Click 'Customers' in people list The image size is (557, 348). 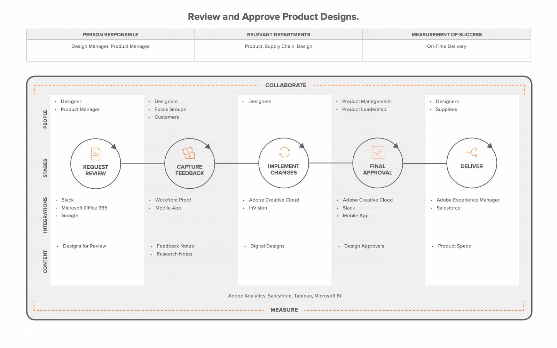(x=167, y=117)
